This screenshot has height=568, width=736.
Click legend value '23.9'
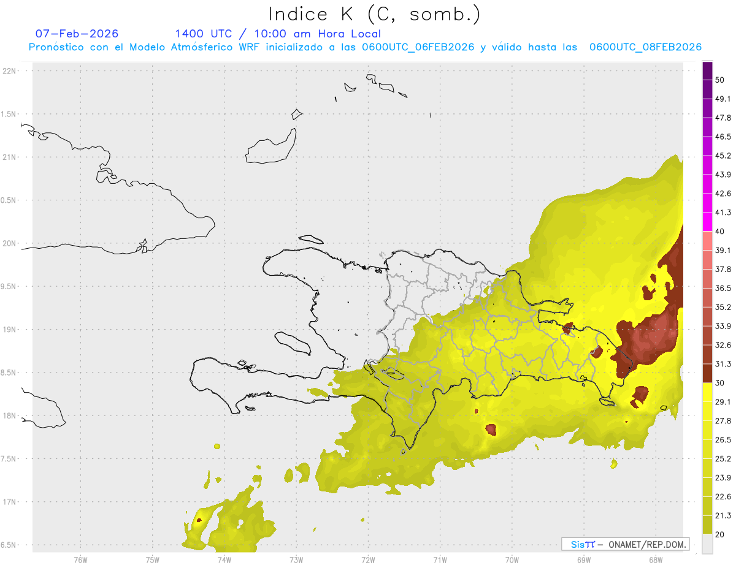point(723,478)
